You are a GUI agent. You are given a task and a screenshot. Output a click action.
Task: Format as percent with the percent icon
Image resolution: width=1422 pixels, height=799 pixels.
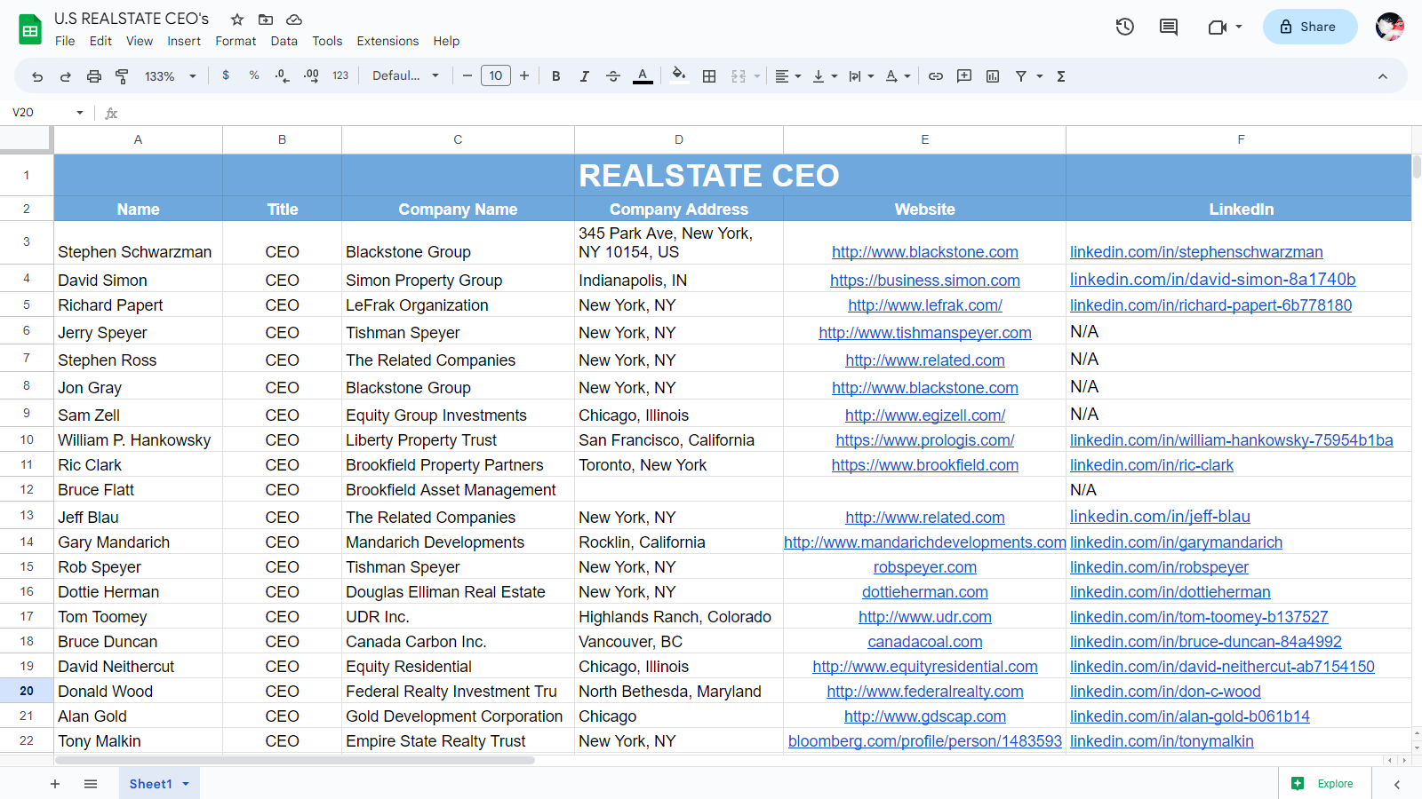pos(254,75)
